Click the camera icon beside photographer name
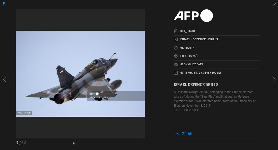 (x=176, y=65)
